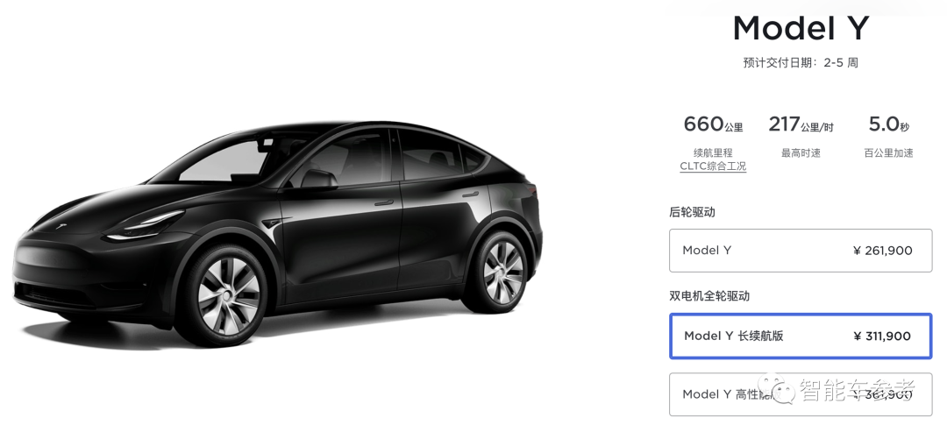Click the front door handle
Viewport: 947px width, 432px height.
click(383, 202)
